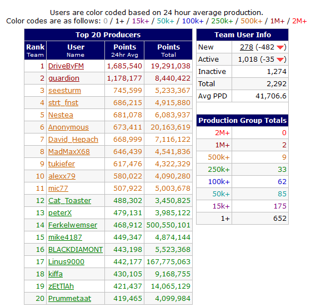316x307 pixels.
Task: Open BLACKDIAMONT user link
Action: click(x=76, y=250)
